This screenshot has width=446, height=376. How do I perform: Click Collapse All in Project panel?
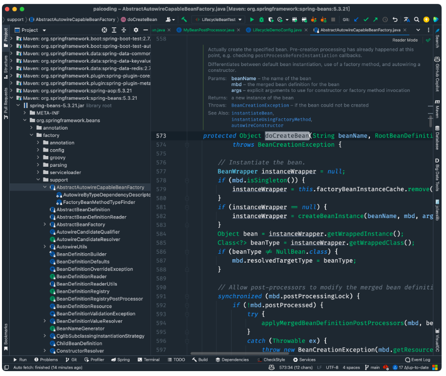(x=124, y=30)
